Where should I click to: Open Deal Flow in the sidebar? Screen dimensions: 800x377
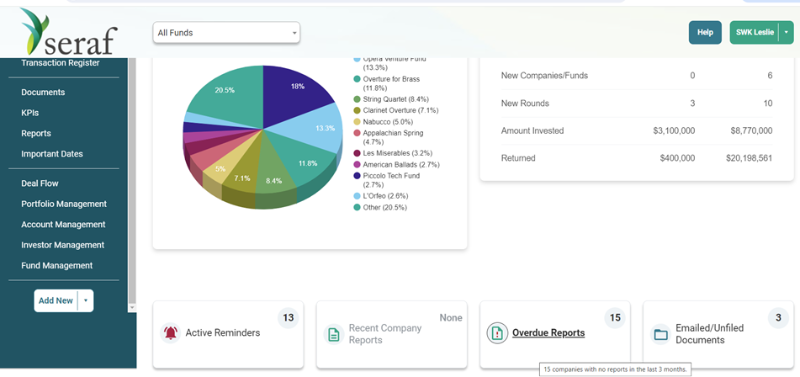point(40,183)
